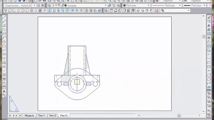The width and height of the screenshot is (214, 120).
Task: Click the Sphere solid modeling icon
Action: coord(23,10)
